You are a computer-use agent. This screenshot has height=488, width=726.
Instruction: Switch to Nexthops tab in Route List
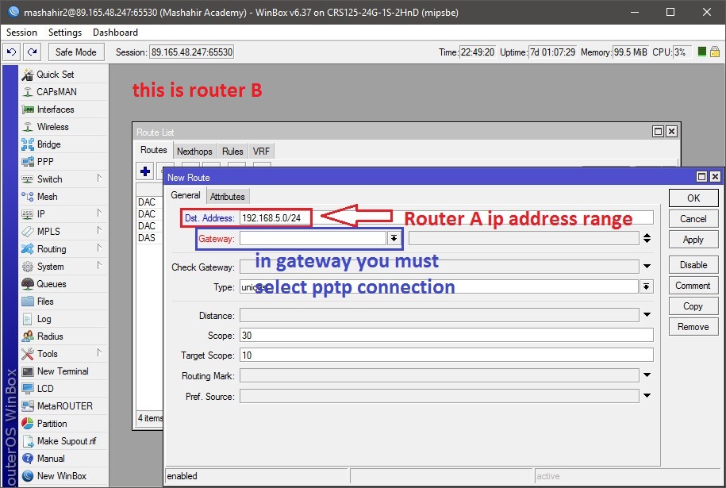click(x=194, y=152)
